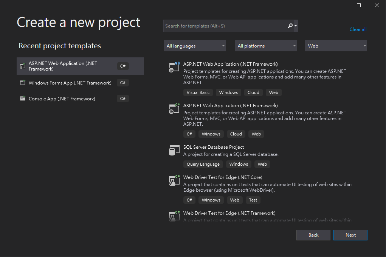The width and height of the screenshot is (386, 257).
Task: Select recent Windows Forms App (.NET Framework)
Action: tap(70, 83)
